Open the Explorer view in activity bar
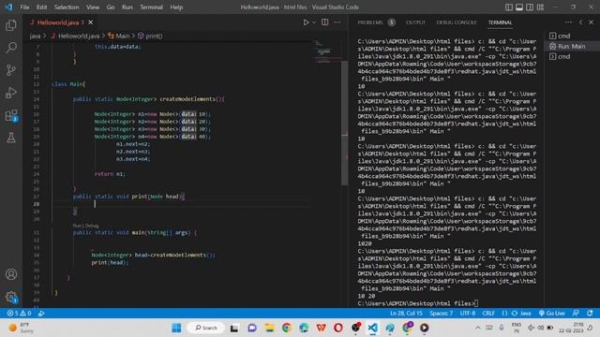Screen dimensions: 600x337 point(11,25)
